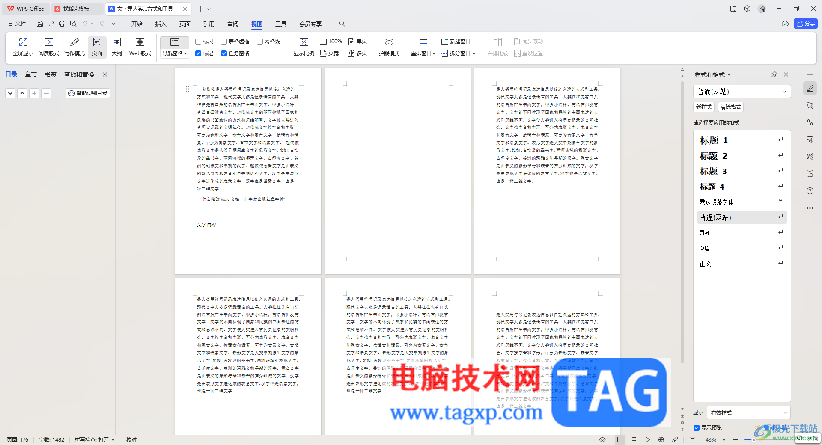Switch to Writing mode view
The height and width of the screenshot is (445, 822).
(74, 47)
